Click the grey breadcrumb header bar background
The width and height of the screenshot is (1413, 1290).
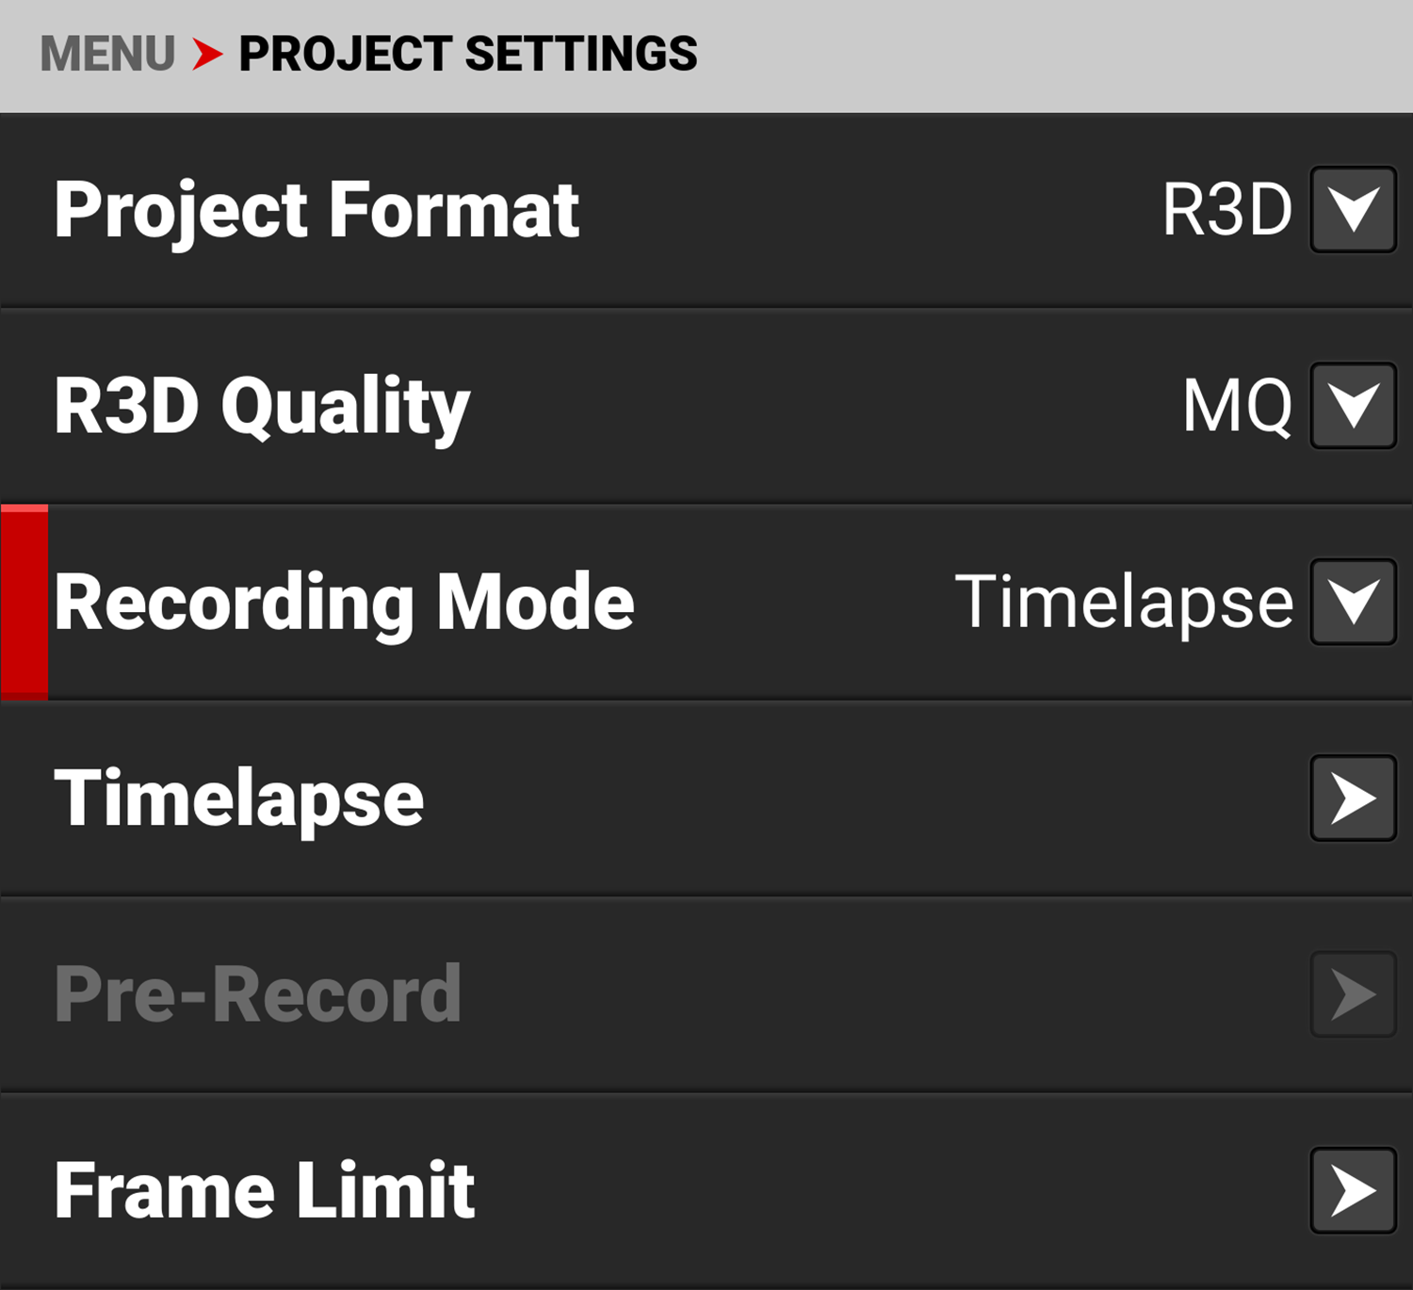click(x=1036, y=55)
